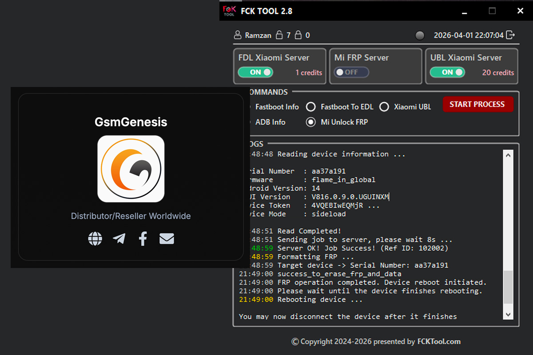
Task: Turn on the Mi FRP Server toggle
Action: (x=351, y=72)
